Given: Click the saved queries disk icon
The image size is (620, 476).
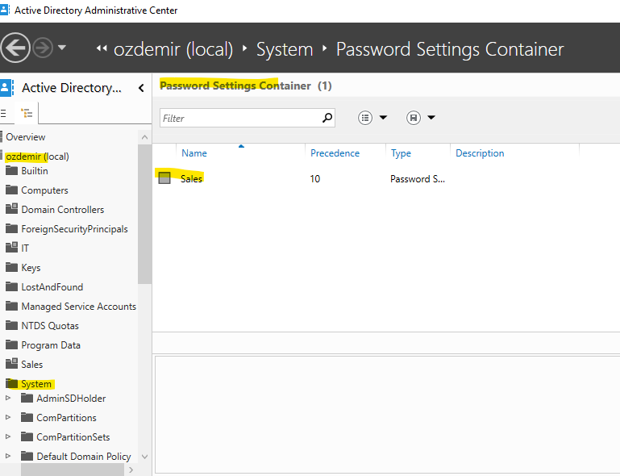Looking at the screenshot, I should click(414, 118).
